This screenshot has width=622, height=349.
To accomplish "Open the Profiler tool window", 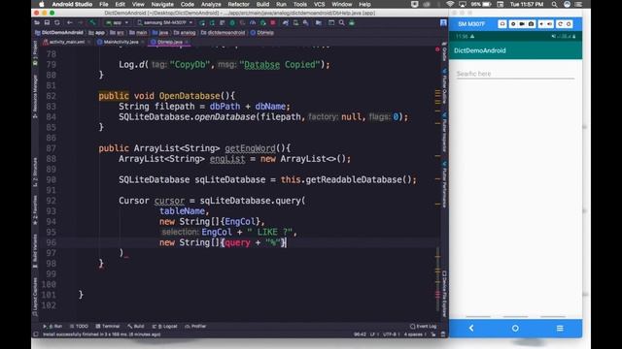I will [x=195, y=326].
